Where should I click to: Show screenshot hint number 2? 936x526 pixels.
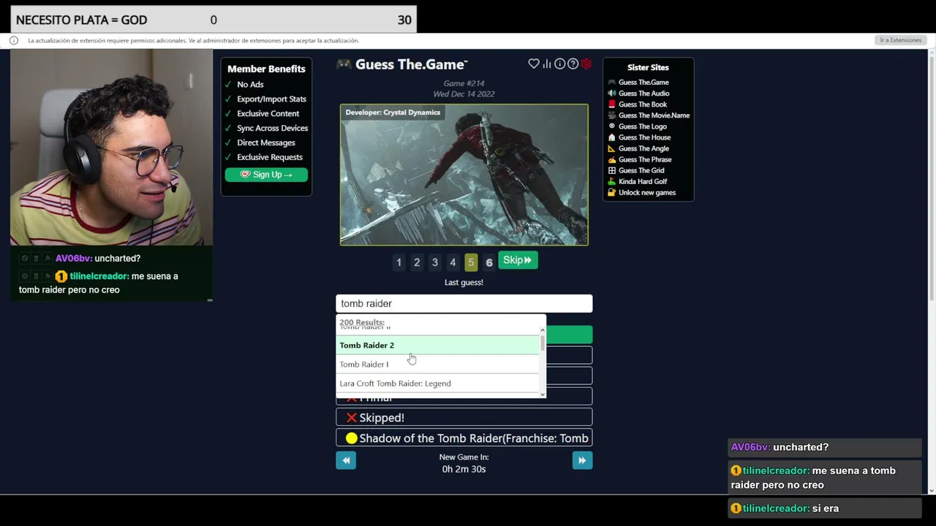(x=417, y=262)
